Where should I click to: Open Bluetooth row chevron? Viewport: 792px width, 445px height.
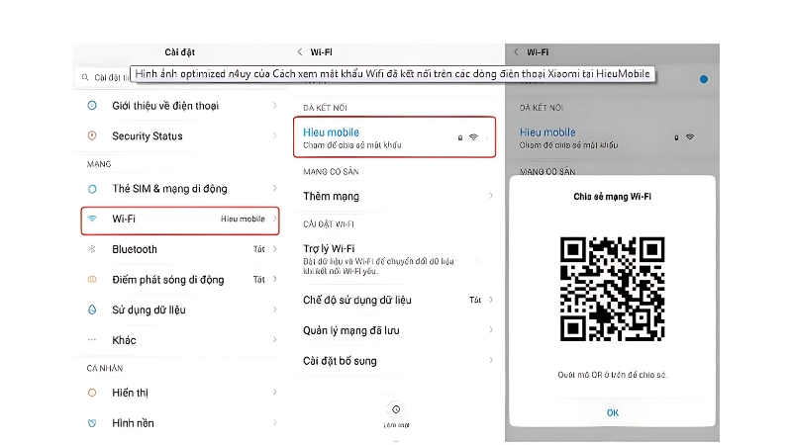pyautogui.click(x=275, y=249)
